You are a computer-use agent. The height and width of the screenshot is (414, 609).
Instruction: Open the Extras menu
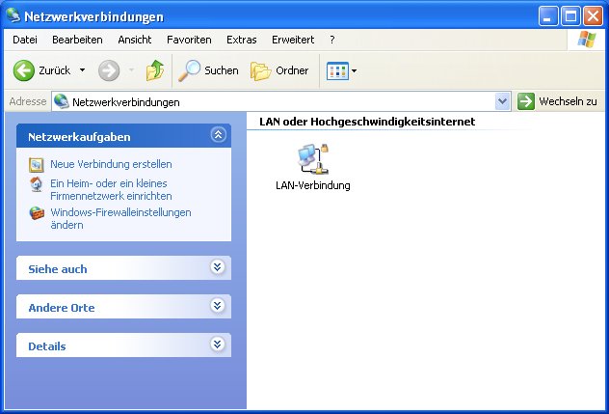[242, 40]
